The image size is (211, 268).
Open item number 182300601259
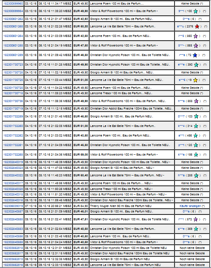[x=13, y=55]
